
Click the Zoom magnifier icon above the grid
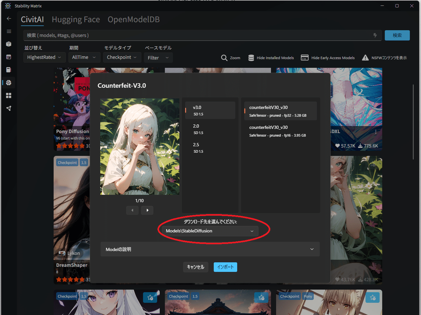[224, 58]
